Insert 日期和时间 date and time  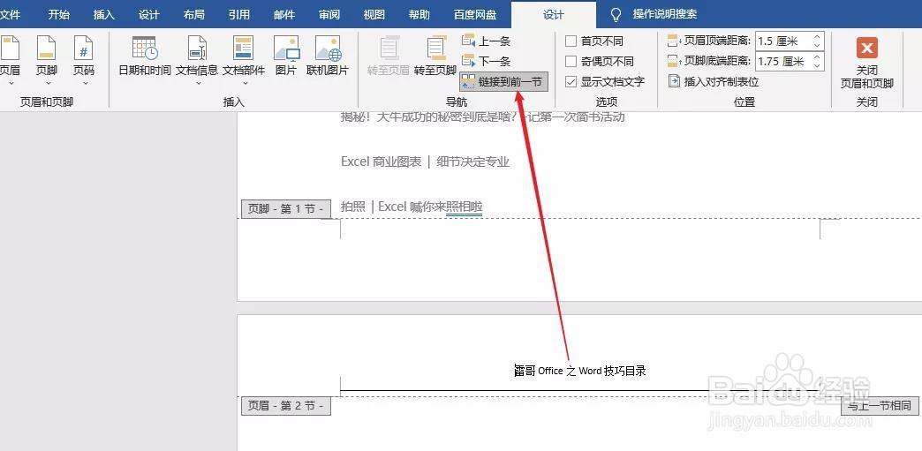(x=145, y=56)
